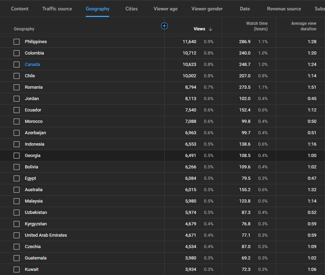Click the Colombia country name
Screen dimensions: 325x275
[x=35, y=53]
